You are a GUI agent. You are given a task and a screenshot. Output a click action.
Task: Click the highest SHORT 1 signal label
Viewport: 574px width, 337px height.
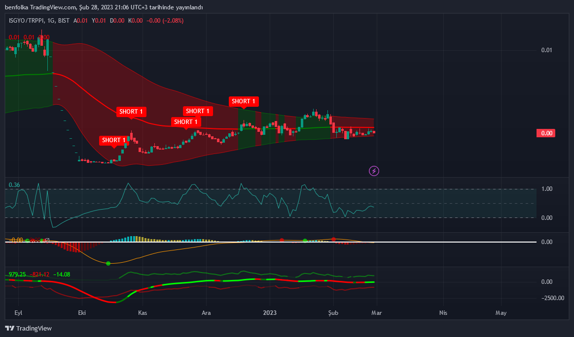(x=244, y=101)
